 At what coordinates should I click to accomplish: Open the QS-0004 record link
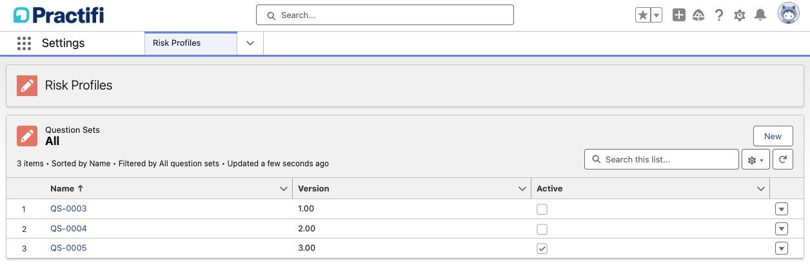[68, 229]
